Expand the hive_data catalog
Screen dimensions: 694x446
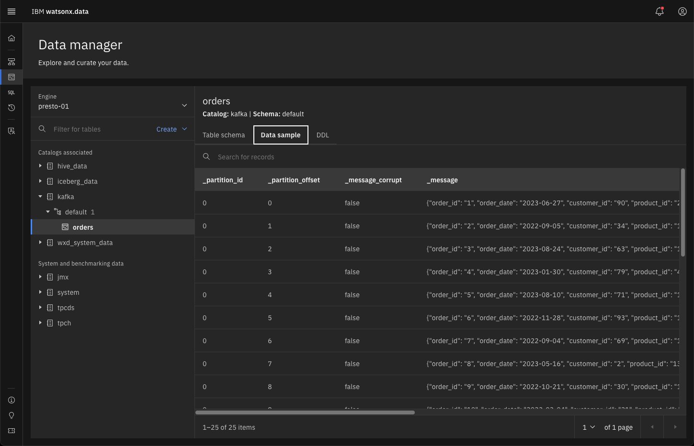[x=40, y=166]
